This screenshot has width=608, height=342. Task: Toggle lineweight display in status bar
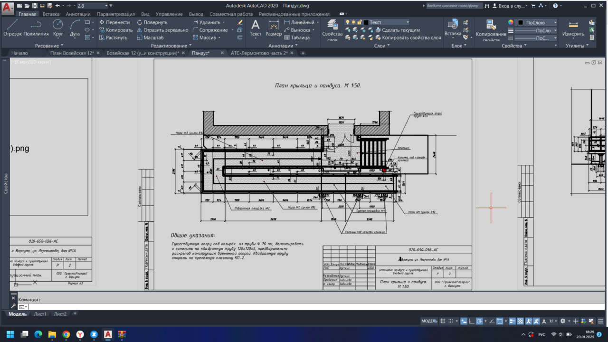click(x=513, y=321)
